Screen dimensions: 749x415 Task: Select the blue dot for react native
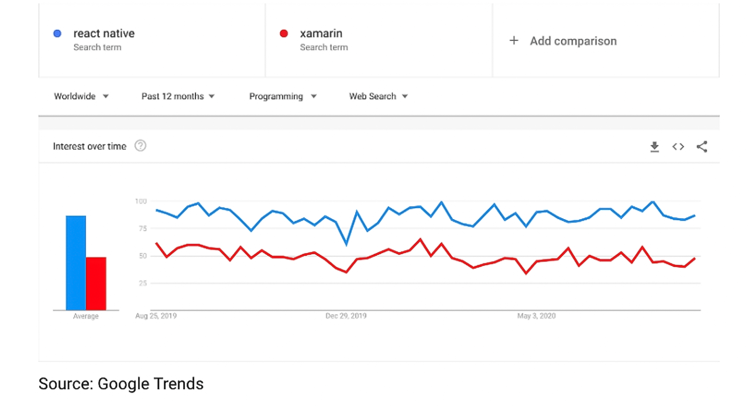(x=57, y=33)
